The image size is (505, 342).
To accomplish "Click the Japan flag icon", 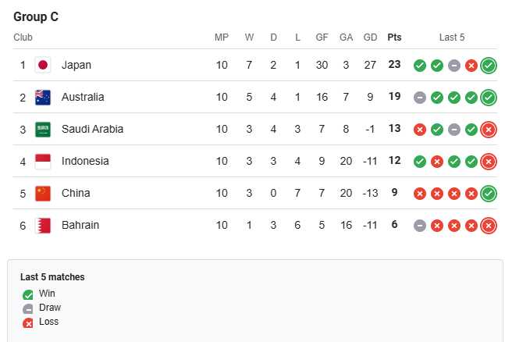I will pos(43,65).
